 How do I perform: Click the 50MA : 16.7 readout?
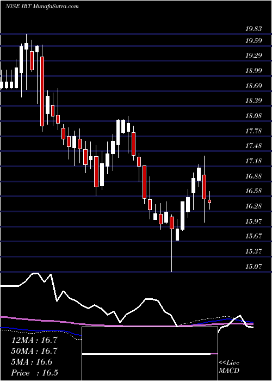[x=34, y=351]
